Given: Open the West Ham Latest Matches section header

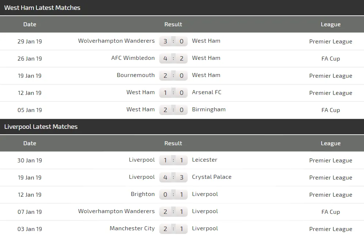Looking at the screenshot, I should (42, 7).
